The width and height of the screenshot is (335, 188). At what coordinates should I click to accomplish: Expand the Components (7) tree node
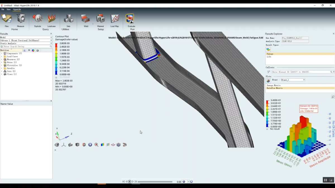2,53
